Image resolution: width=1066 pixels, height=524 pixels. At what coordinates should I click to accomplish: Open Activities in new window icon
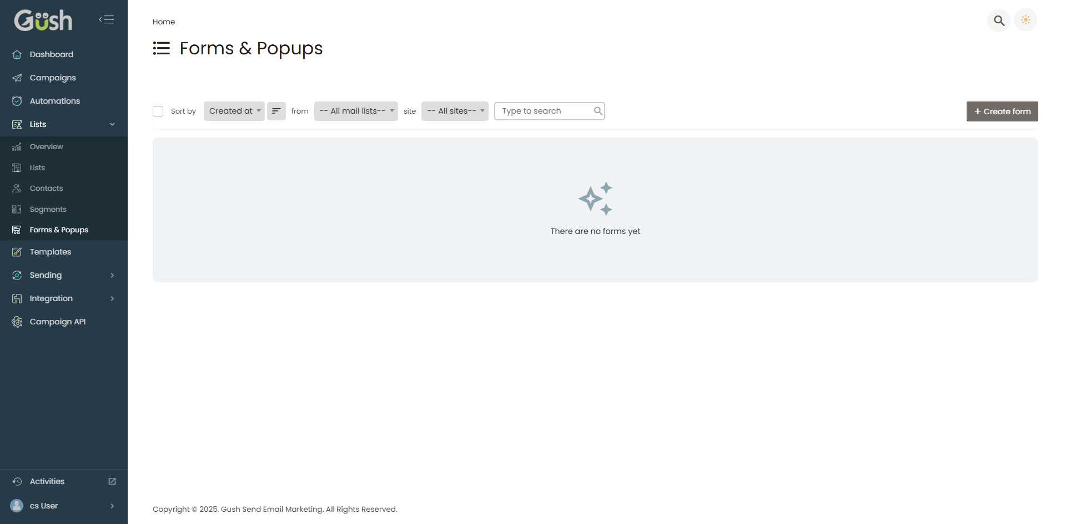pos(112,481)
